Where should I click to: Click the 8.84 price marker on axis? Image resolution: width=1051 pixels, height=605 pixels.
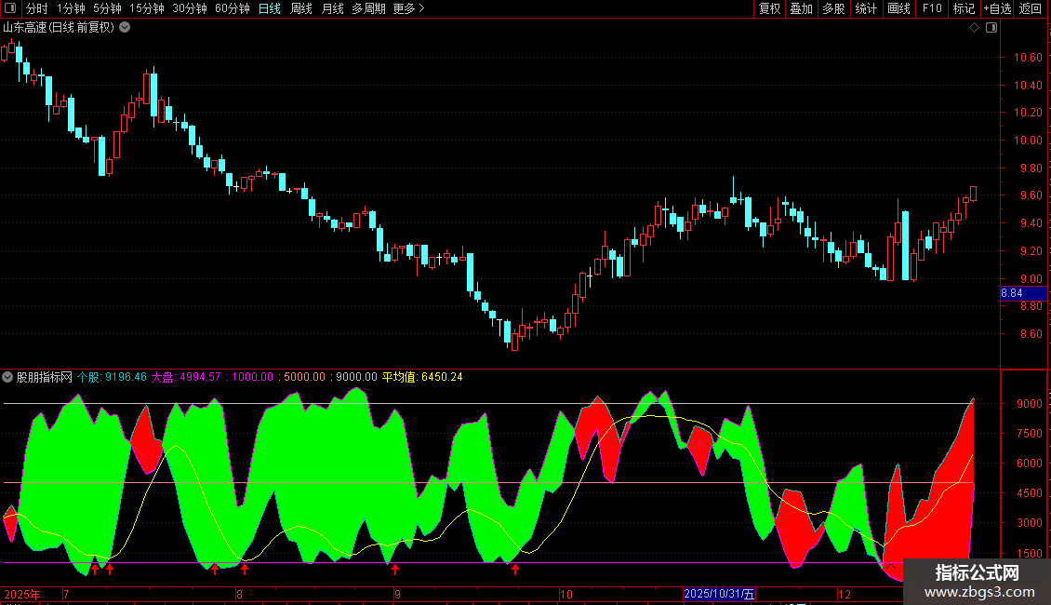coord(1023,293)
